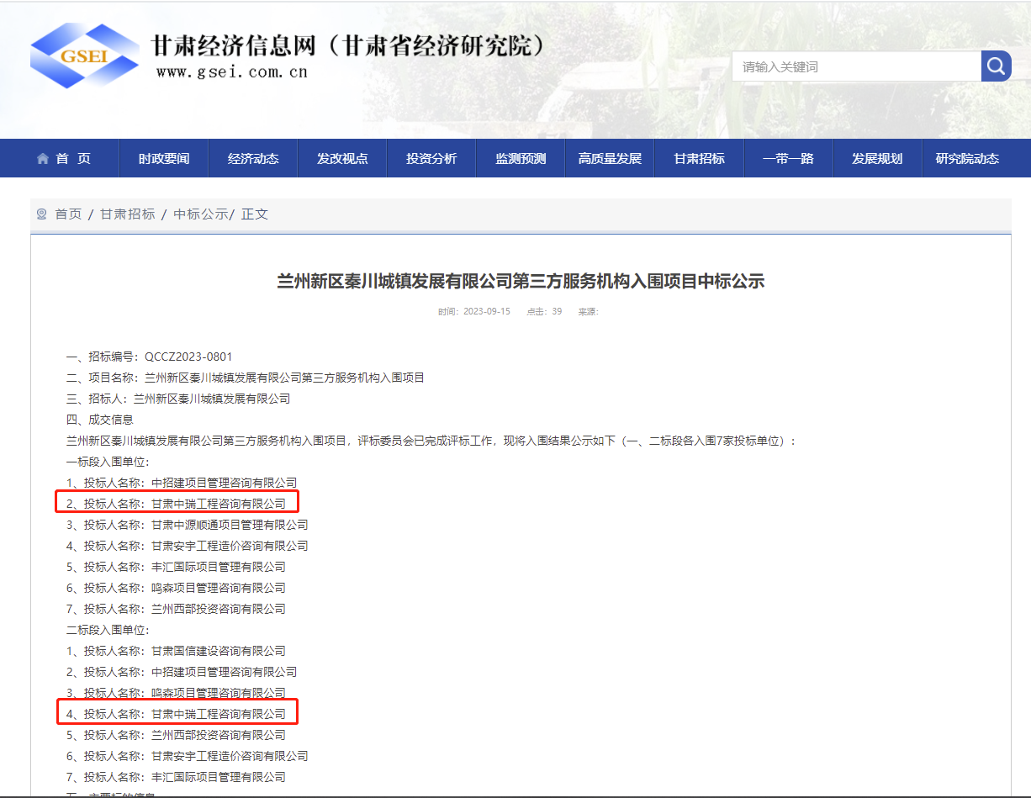Select 发改视点 in the navigation bar
Viewport: 1031px width, 798px height.
click(342, 158)
